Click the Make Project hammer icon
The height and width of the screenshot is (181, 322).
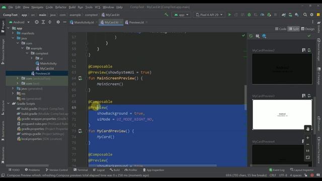[x=167, y=15]
